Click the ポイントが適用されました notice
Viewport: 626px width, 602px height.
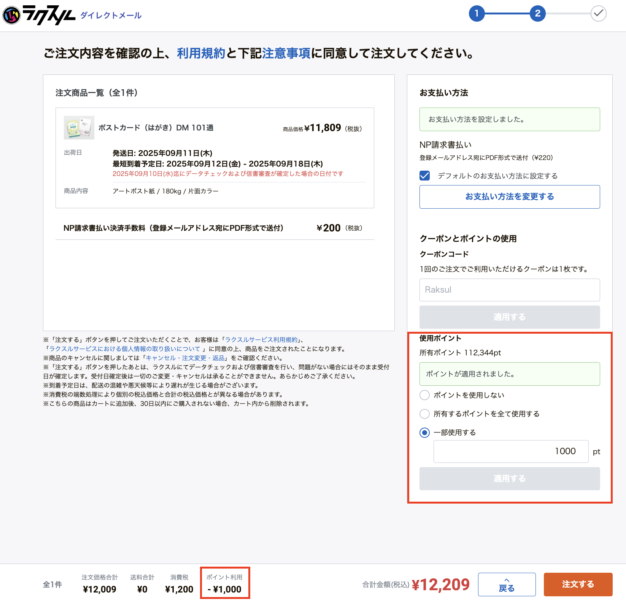tap(510, 374)
